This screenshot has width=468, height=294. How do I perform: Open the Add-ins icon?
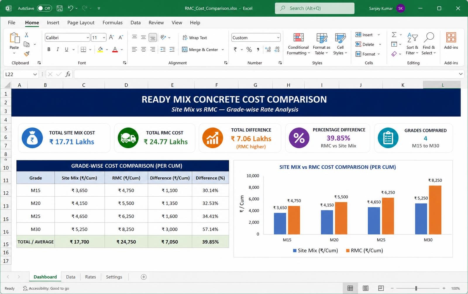tap(451, 38)
